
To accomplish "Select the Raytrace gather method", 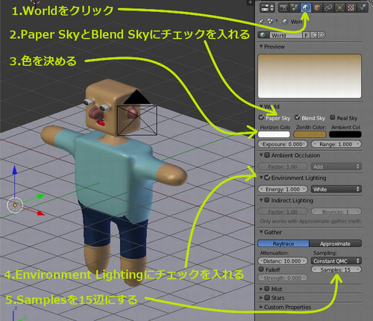I will point(283,243).
